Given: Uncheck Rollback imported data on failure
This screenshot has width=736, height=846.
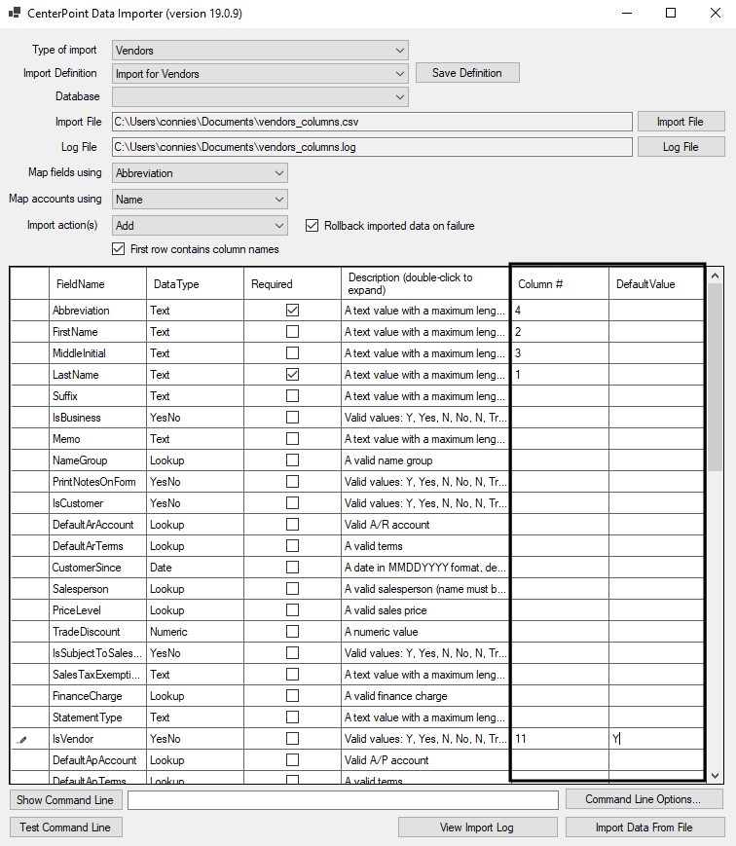Looking at the screenshot, I should click(313, 226).
